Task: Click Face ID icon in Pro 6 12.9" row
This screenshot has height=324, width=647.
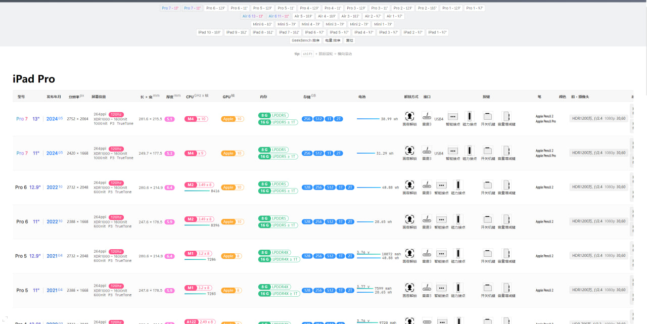Action: [410, 184]
